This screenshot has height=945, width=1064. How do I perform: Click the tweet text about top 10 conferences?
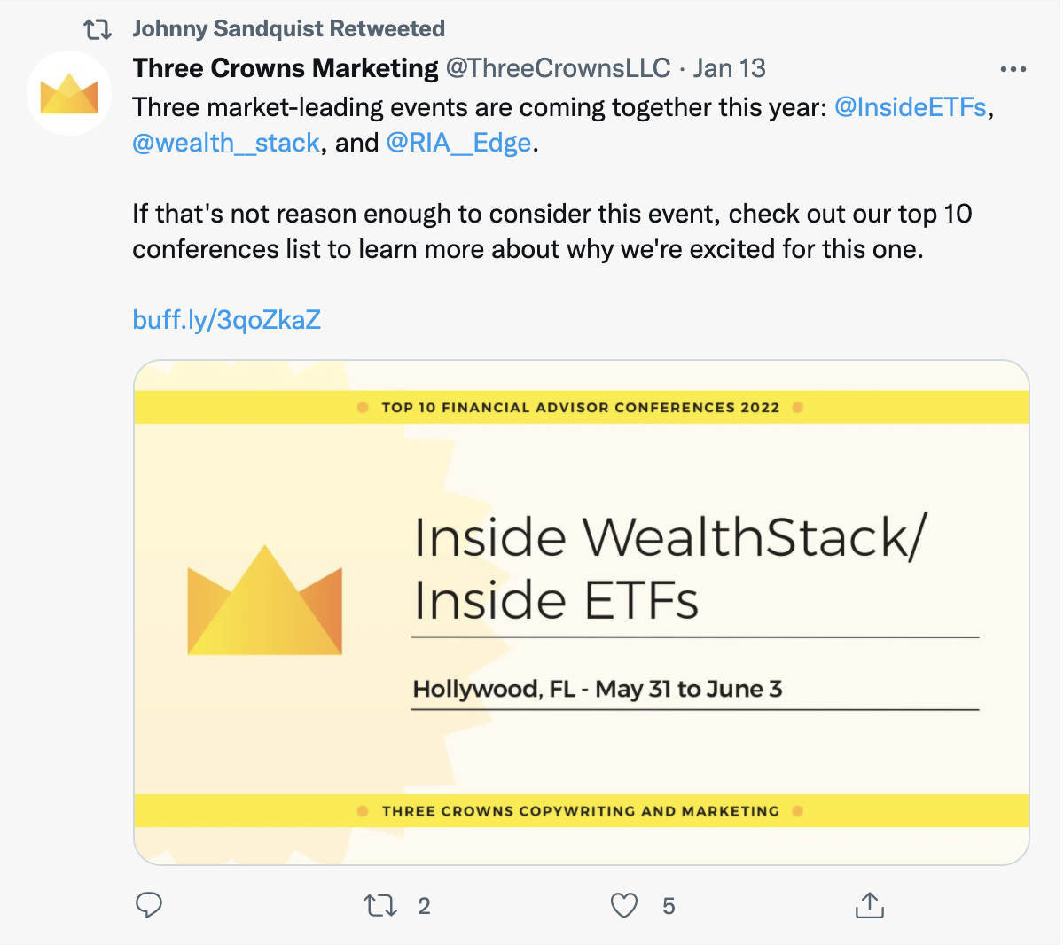[552, 231]
